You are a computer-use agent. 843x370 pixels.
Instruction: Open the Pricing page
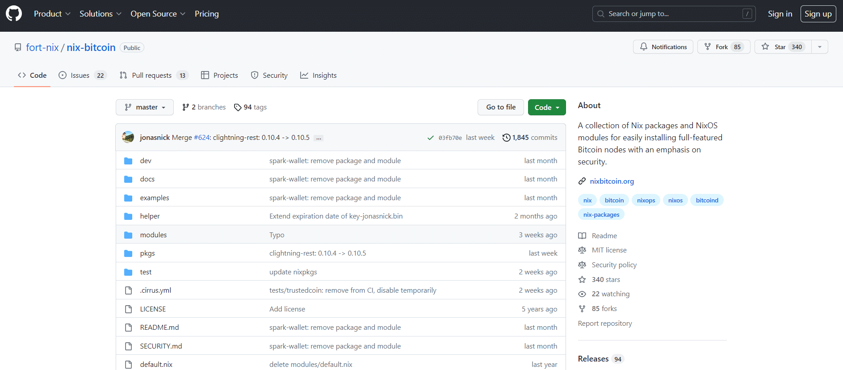pyautogui.click(x=207, y=14)
